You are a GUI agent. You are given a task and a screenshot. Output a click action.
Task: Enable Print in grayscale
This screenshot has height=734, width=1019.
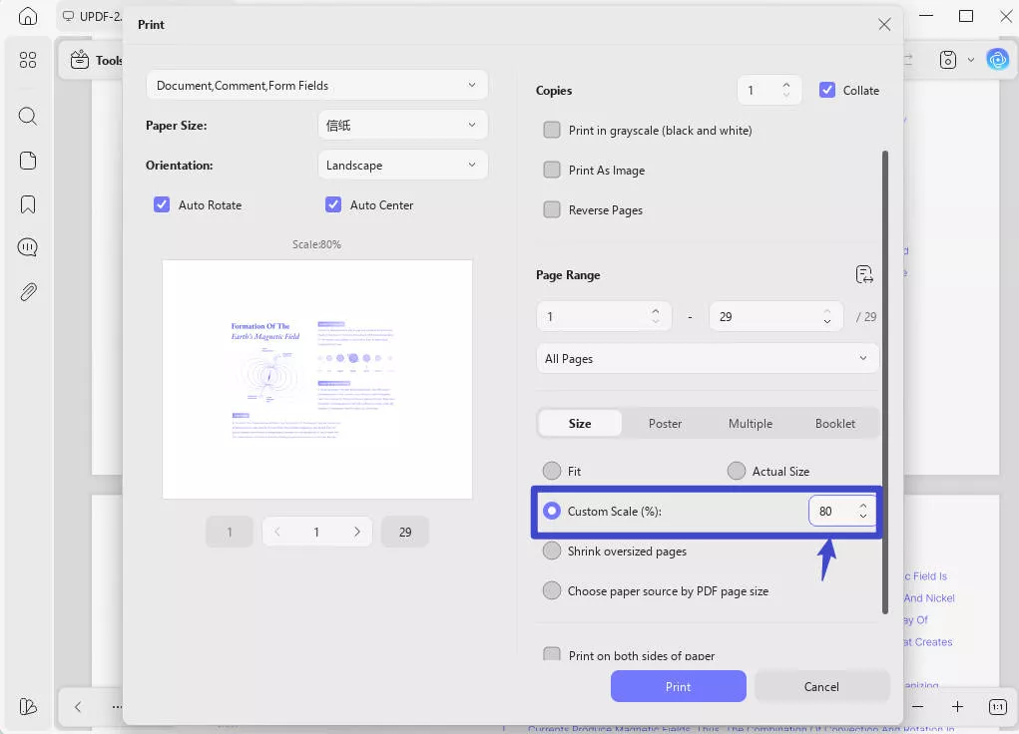(552, 130)
